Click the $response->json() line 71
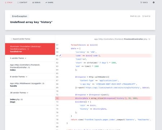Screen dimensions: 162x130 92,95
